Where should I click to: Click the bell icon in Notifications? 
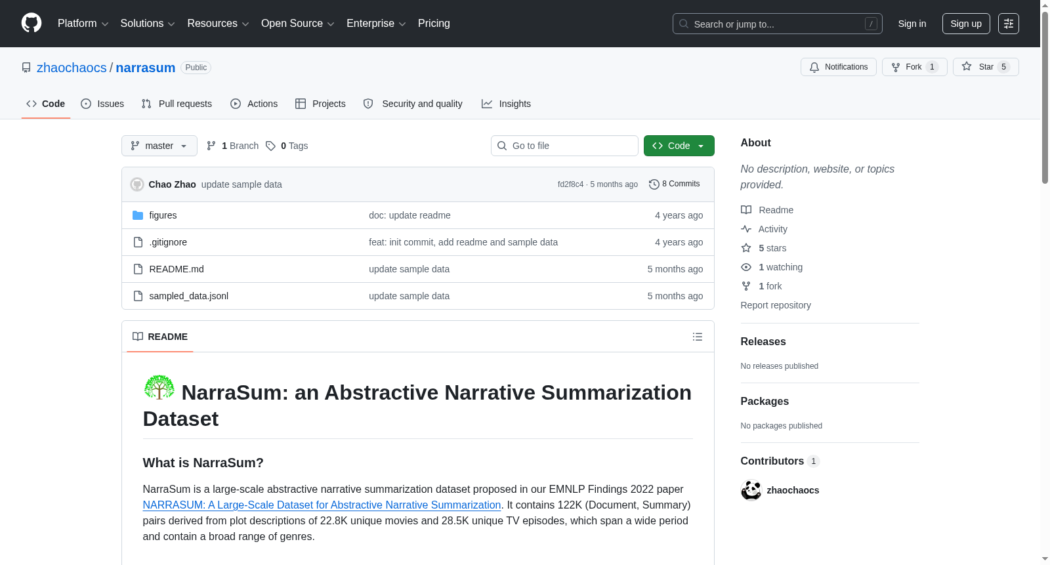(x=814, y=67)
